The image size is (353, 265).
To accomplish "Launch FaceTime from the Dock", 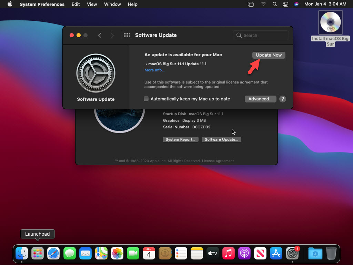I will click(x=133, y=253).
